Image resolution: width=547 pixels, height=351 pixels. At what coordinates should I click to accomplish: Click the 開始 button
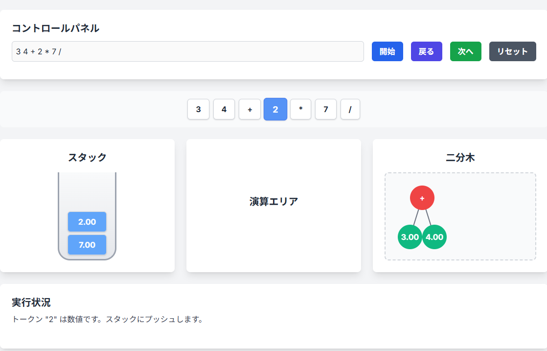click(387, 51)
